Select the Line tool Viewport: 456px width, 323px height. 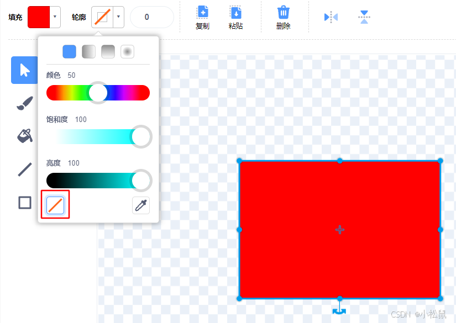click(x=25, y=170)
